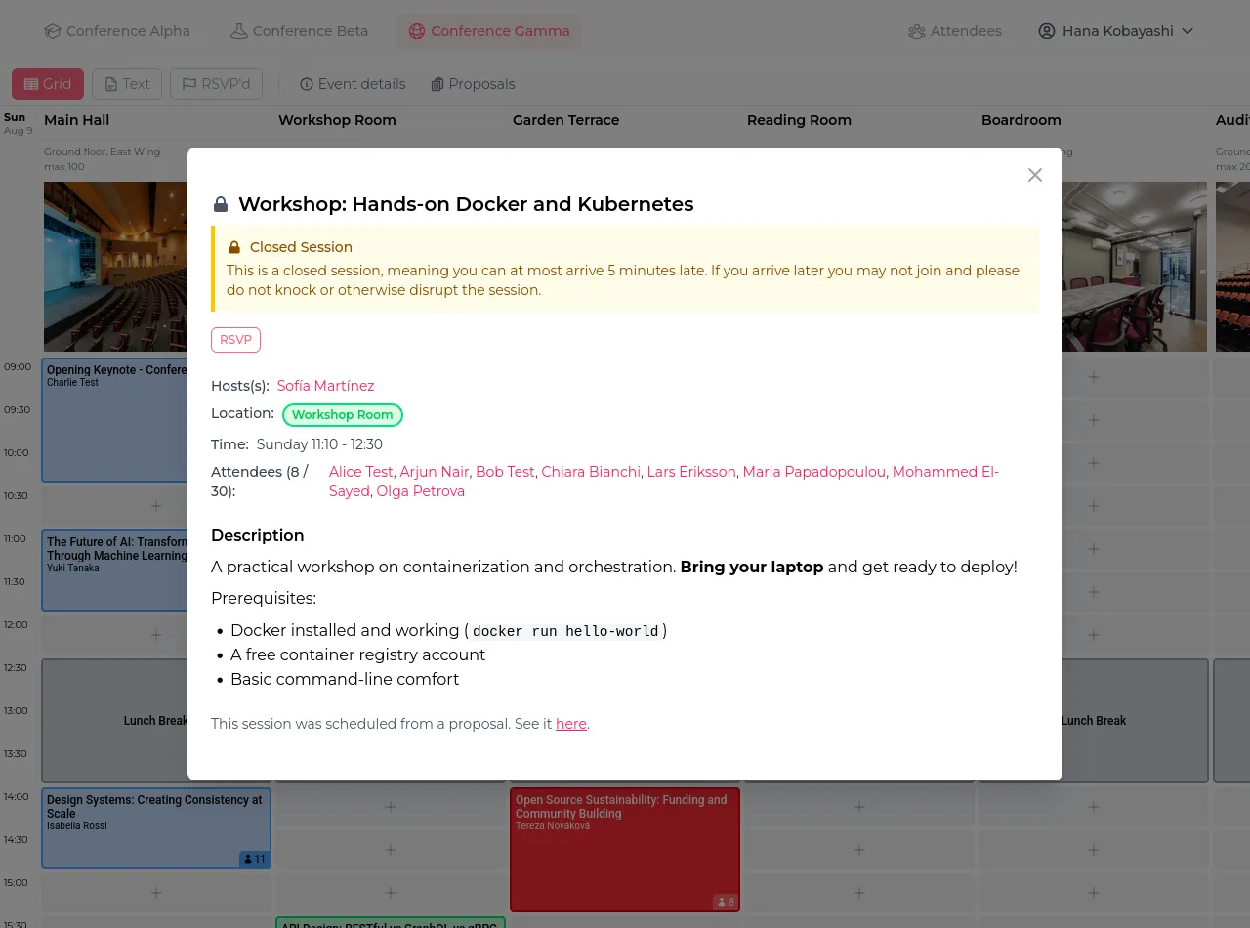Click the Conference Alpha box icon
Viewport: 1250px width, 928px height.
tap(53, 31)
